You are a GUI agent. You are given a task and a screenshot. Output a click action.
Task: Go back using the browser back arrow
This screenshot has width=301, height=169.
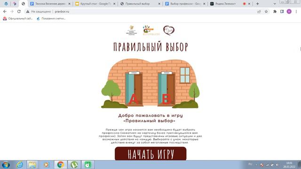click(5, 11)
